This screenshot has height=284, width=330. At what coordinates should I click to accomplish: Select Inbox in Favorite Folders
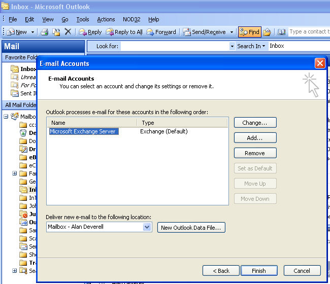pyautogui.click(x=23, y=69)
